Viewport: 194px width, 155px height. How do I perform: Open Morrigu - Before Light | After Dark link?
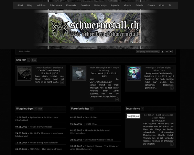159,69
